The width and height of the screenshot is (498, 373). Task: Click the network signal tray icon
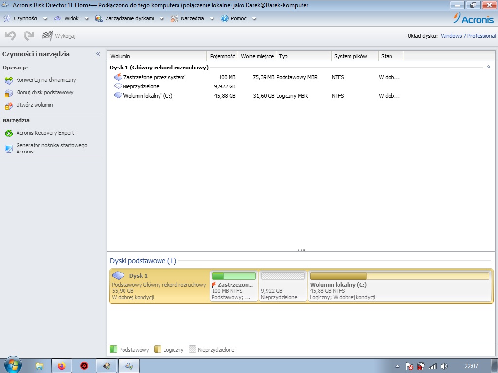[432, 366]
